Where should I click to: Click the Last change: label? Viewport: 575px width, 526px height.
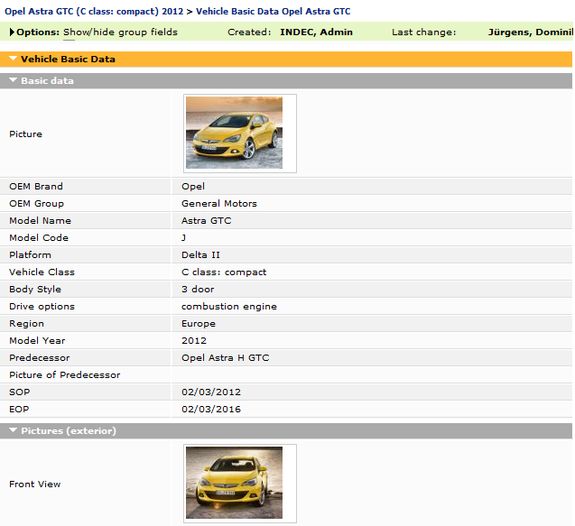coord(424,32)
